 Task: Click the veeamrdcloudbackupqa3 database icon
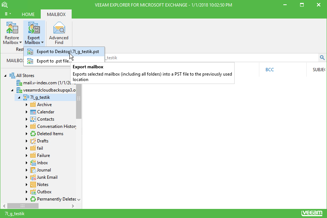19,90
